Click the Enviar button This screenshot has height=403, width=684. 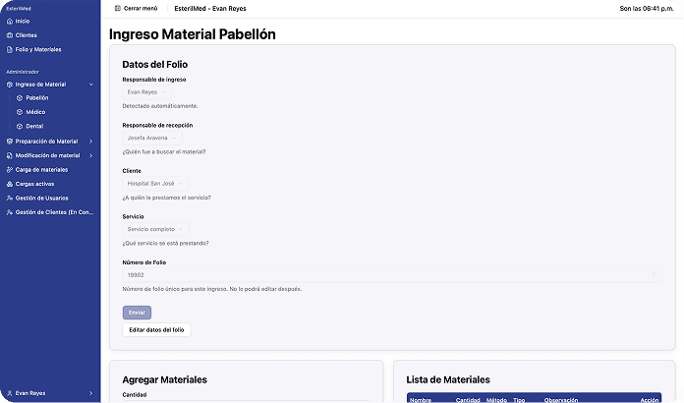137,313
